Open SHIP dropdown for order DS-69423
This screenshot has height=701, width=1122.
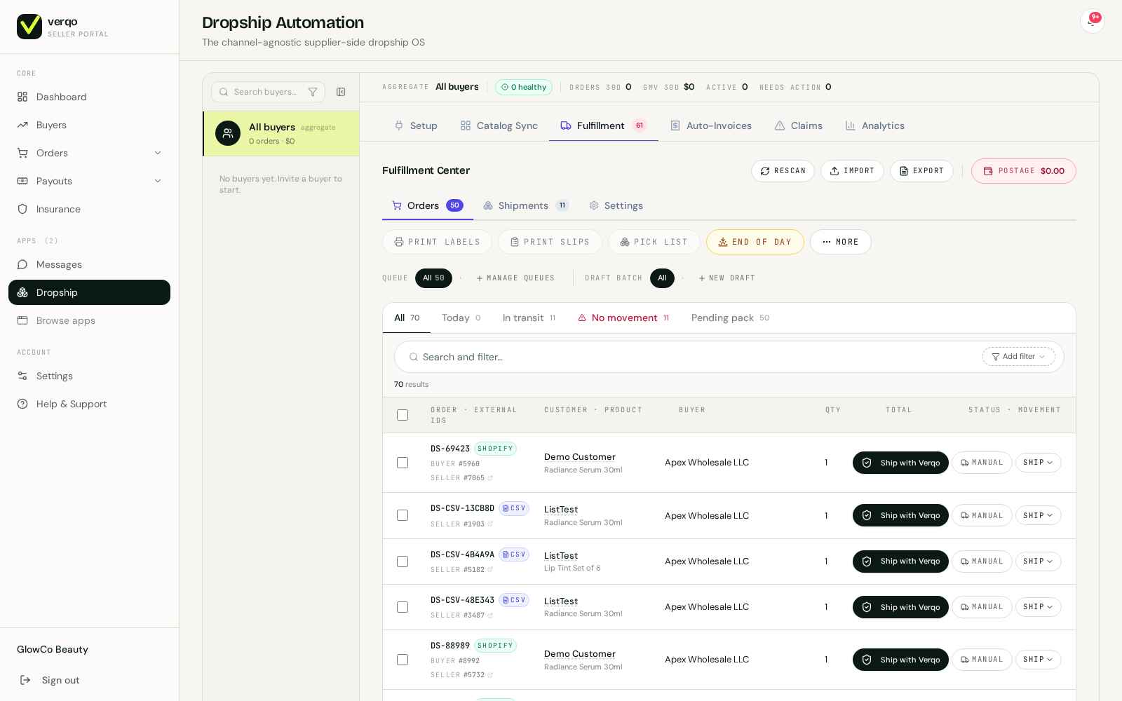click(x=1038, y=463)
